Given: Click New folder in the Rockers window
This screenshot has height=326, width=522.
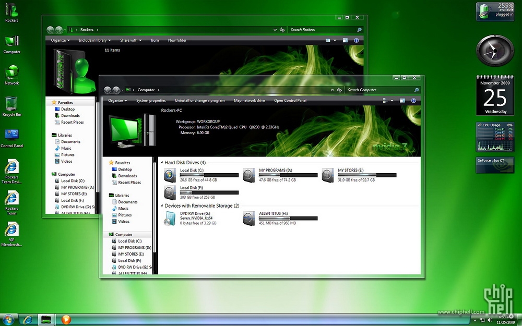Looking at the screenshot, I should click(177, 40).
